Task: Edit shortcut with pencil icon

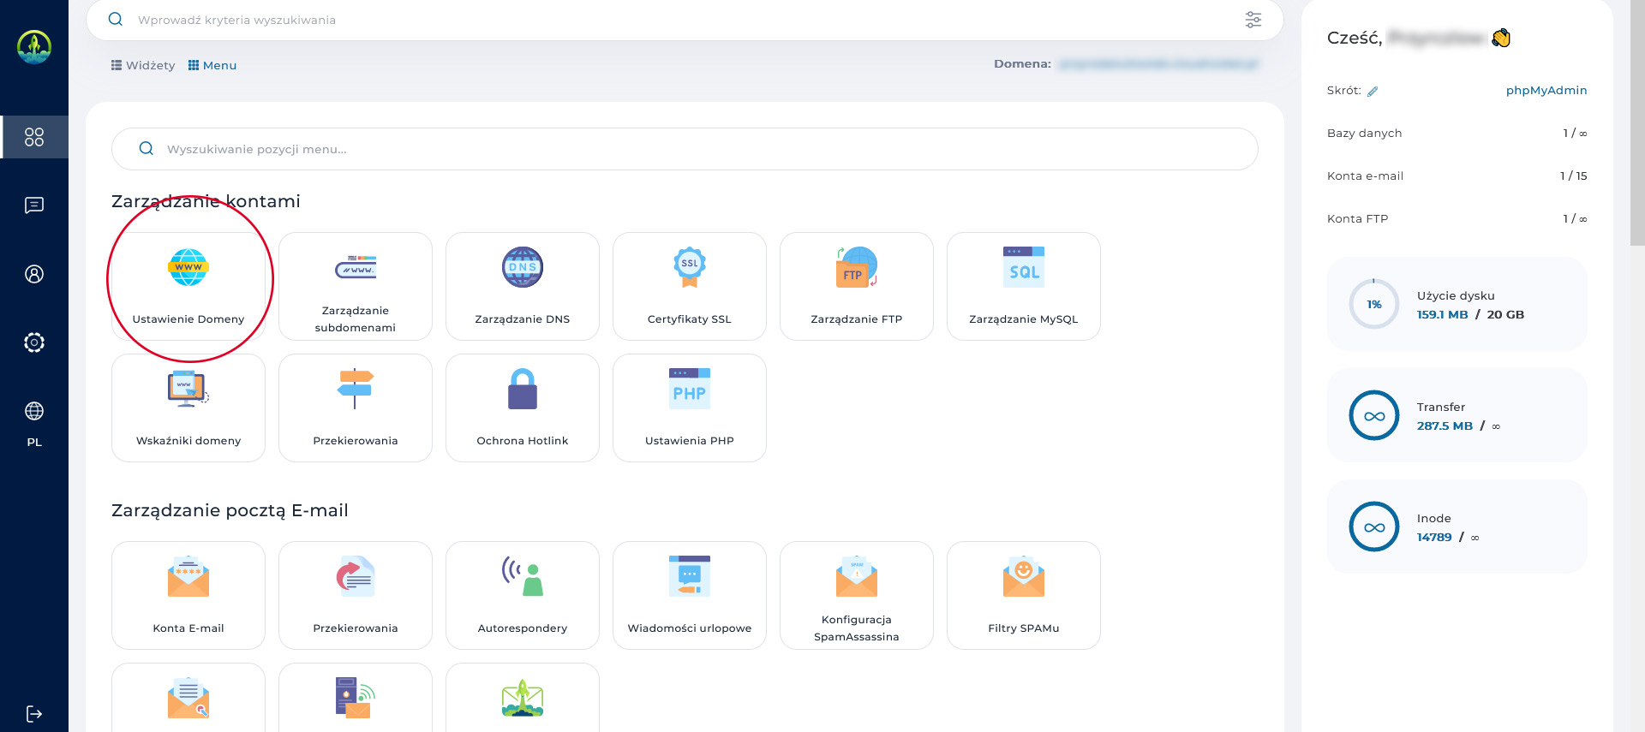Action: pos(1373,92)
